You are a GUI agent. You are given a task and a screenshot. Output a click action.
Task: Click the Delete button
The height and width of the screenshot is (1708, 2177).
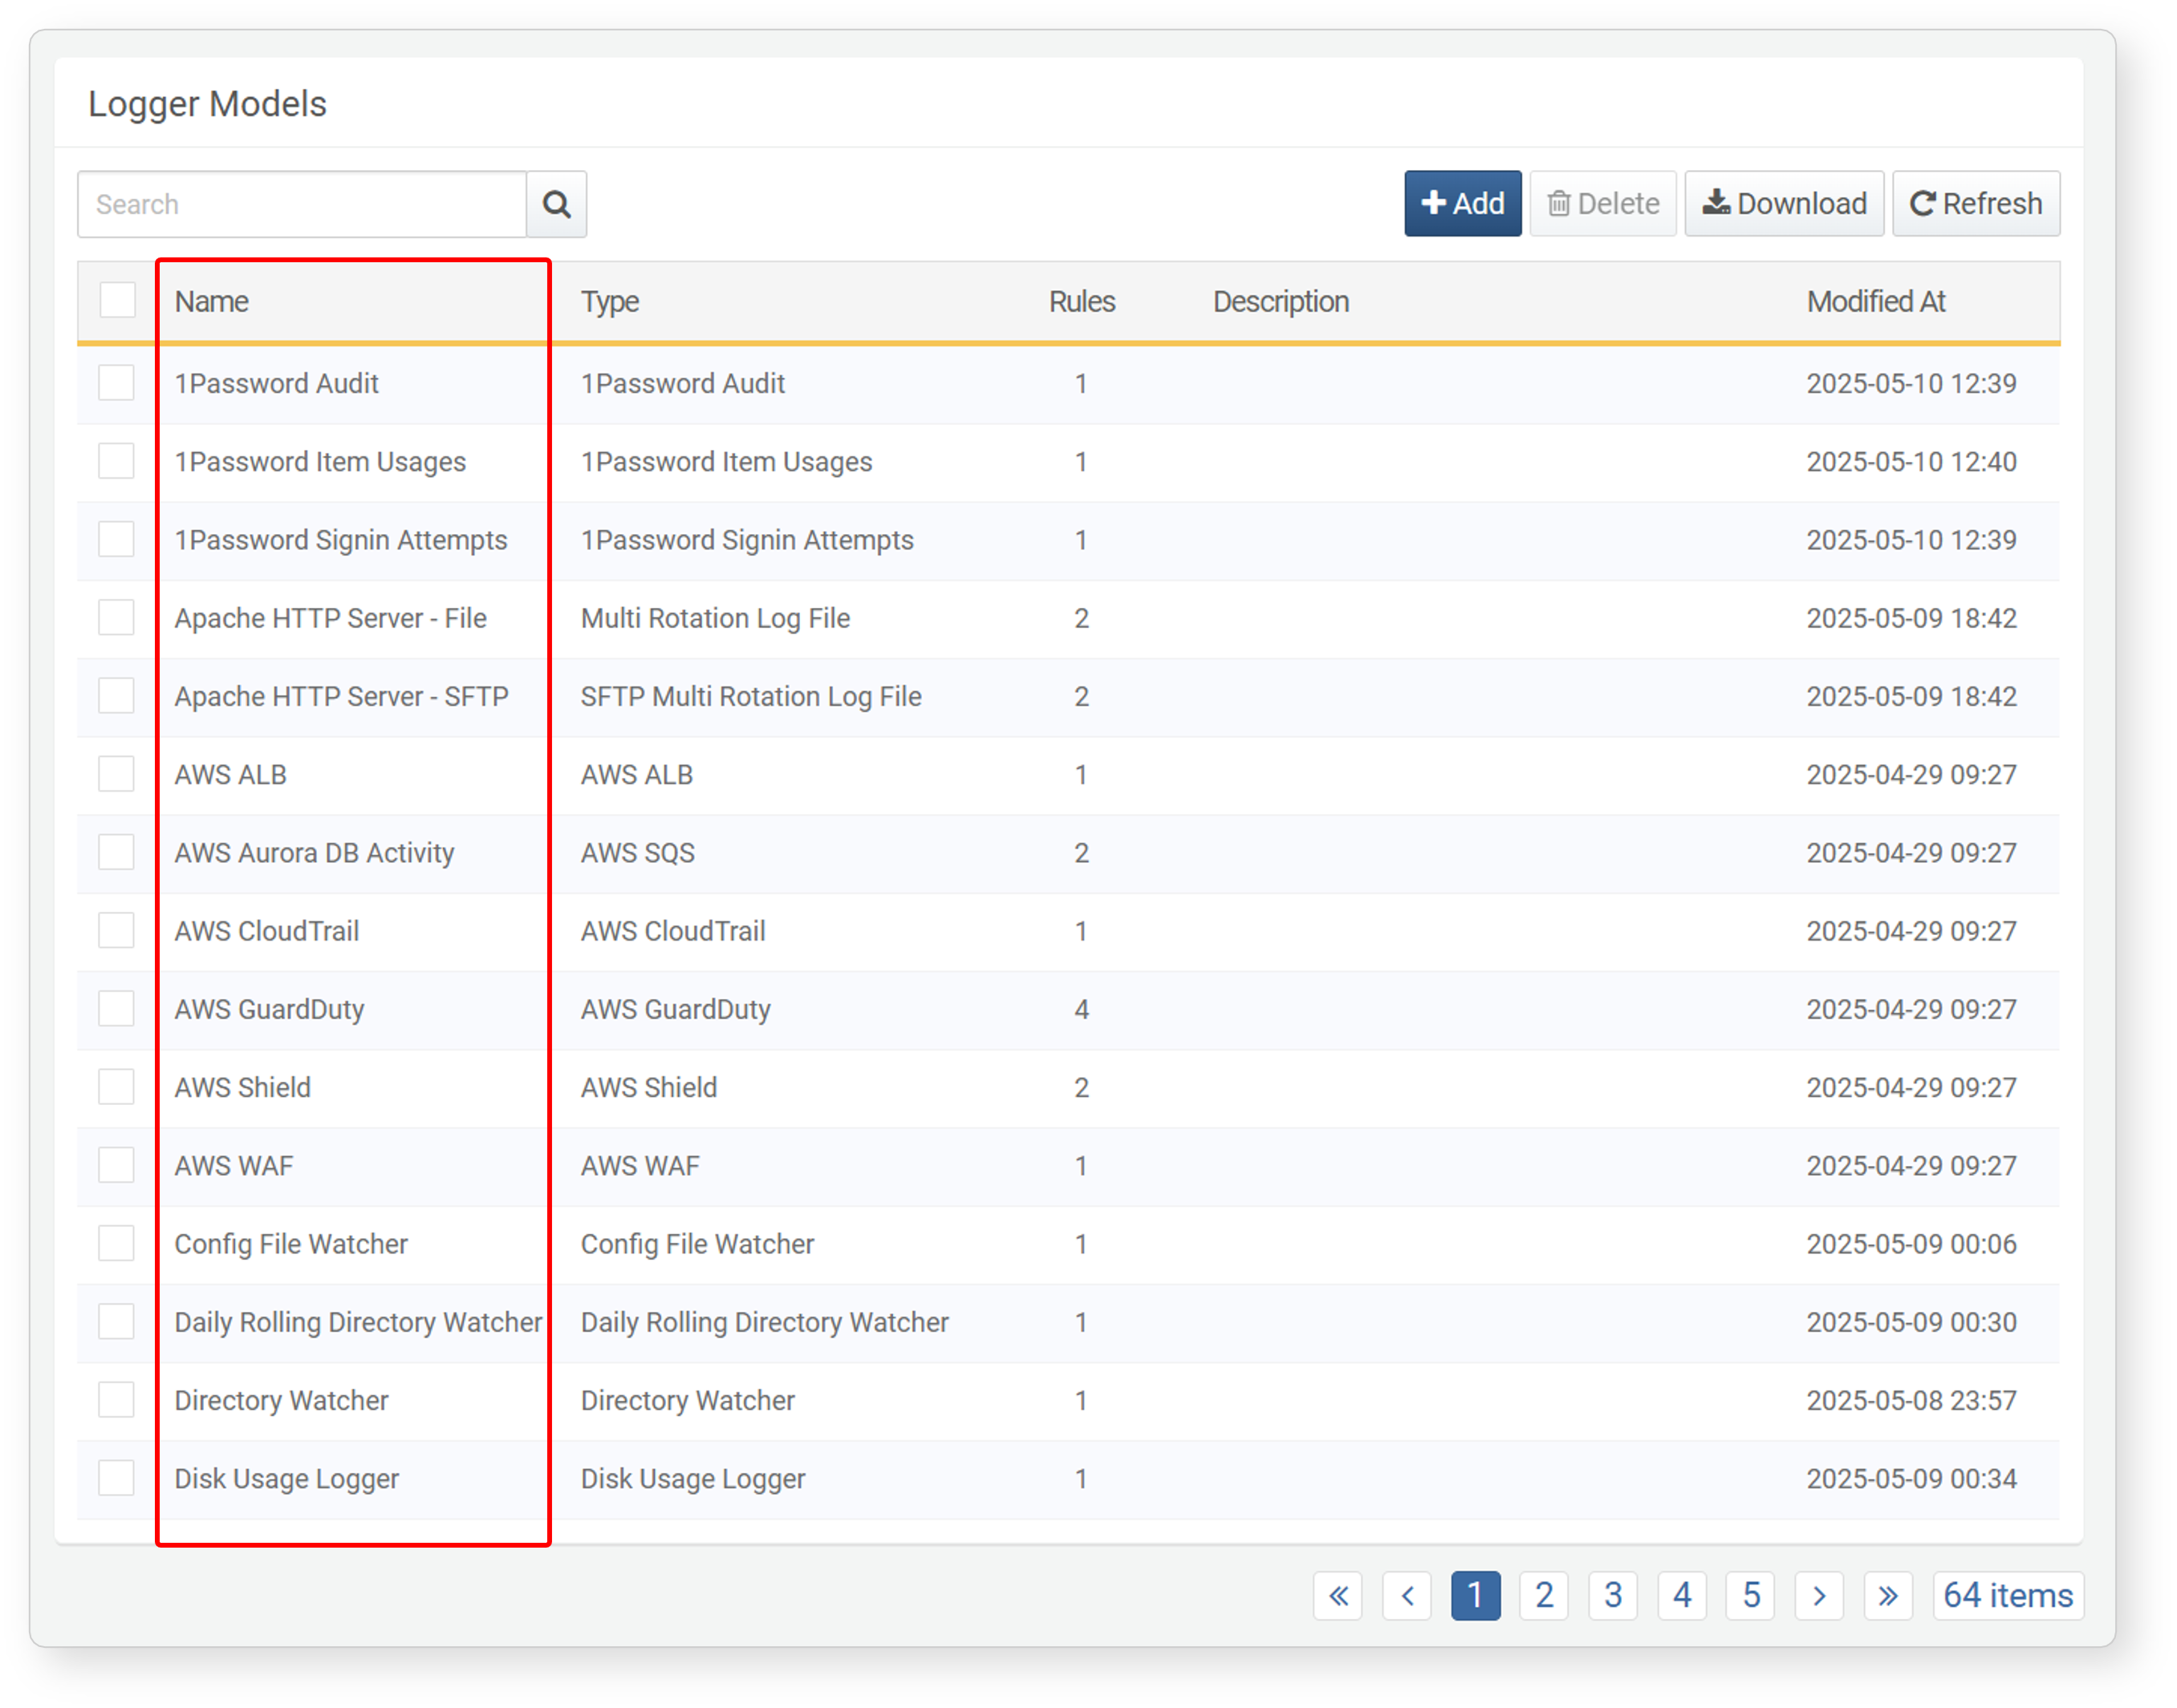click(1602, 204)
